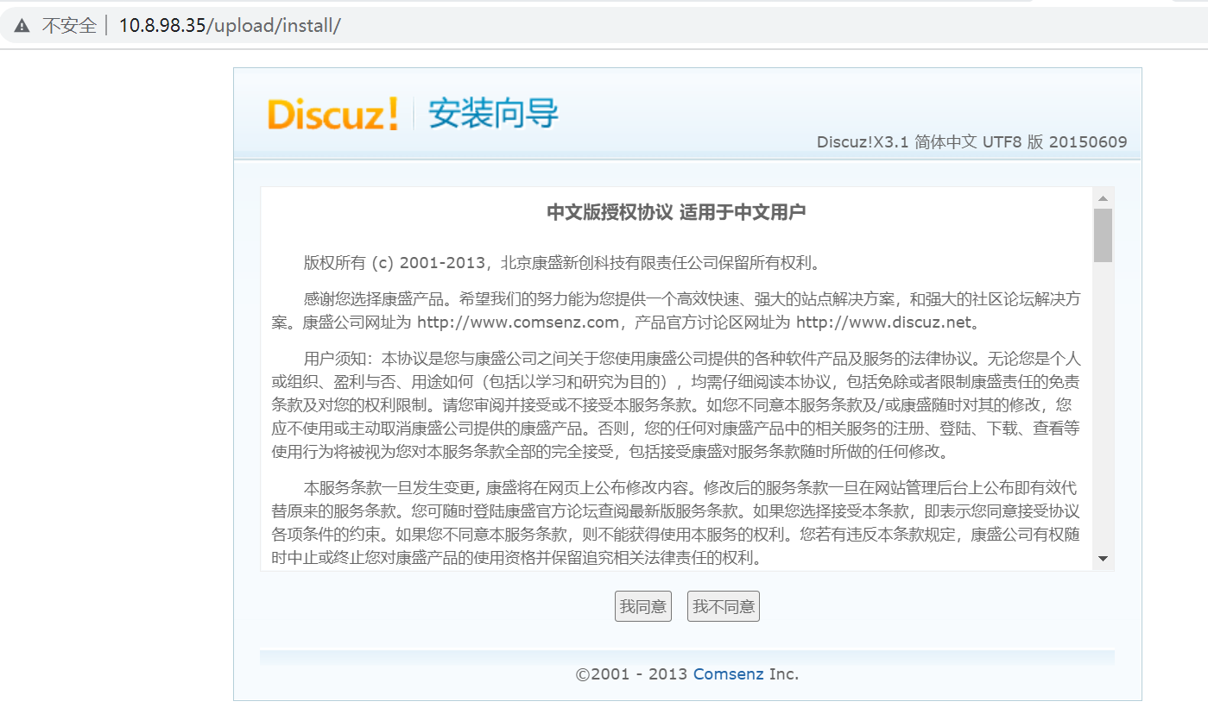The image size is (1208, 714).
Task: Open the Comsenz link in the footer
Action: pos(729,674)
